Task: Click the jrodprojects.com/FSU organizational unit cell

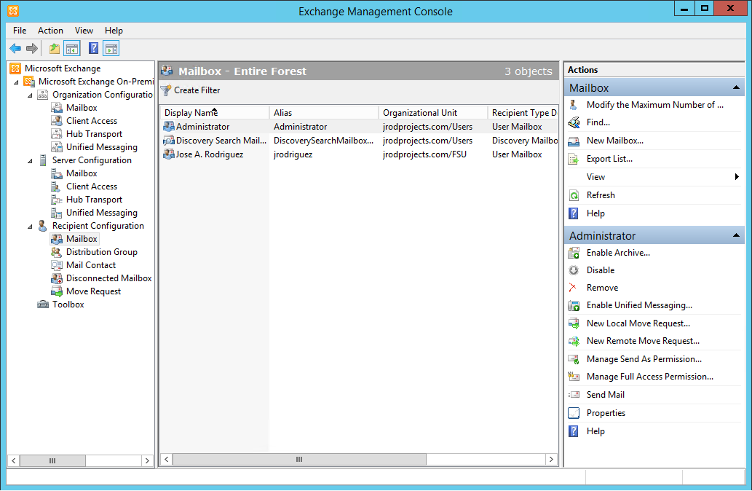Action: 424,154
